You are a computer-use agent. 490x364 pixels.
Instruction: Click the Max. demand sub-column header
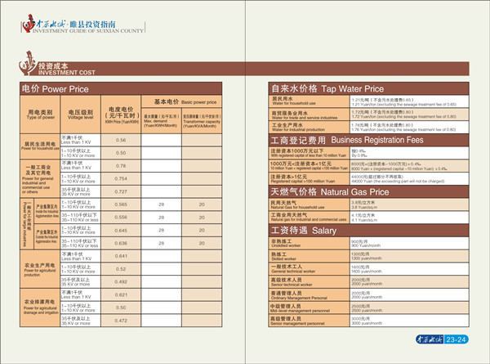161,121
